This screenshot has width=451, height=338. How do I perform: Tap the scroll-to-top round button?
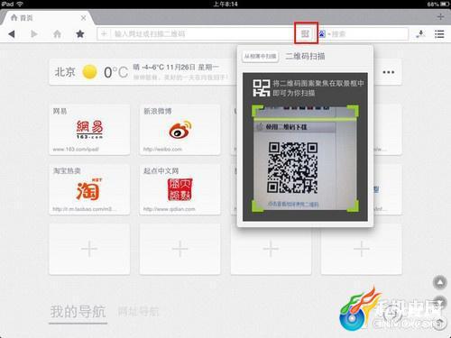(x=439, y=282)
